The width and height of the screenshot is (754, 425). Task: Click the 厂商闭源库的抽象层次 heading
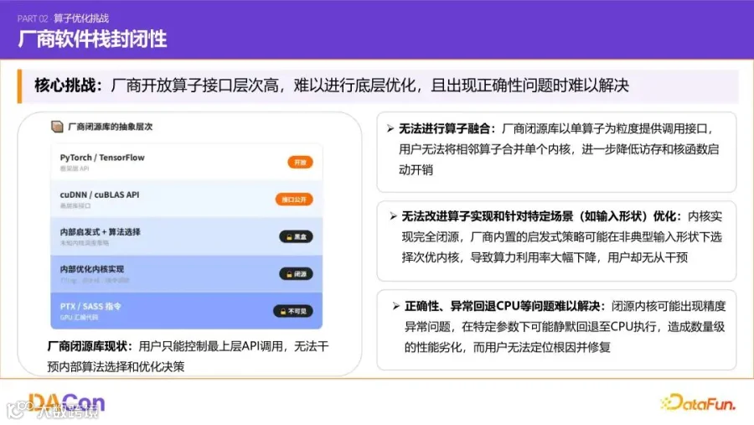pos(110,127)
